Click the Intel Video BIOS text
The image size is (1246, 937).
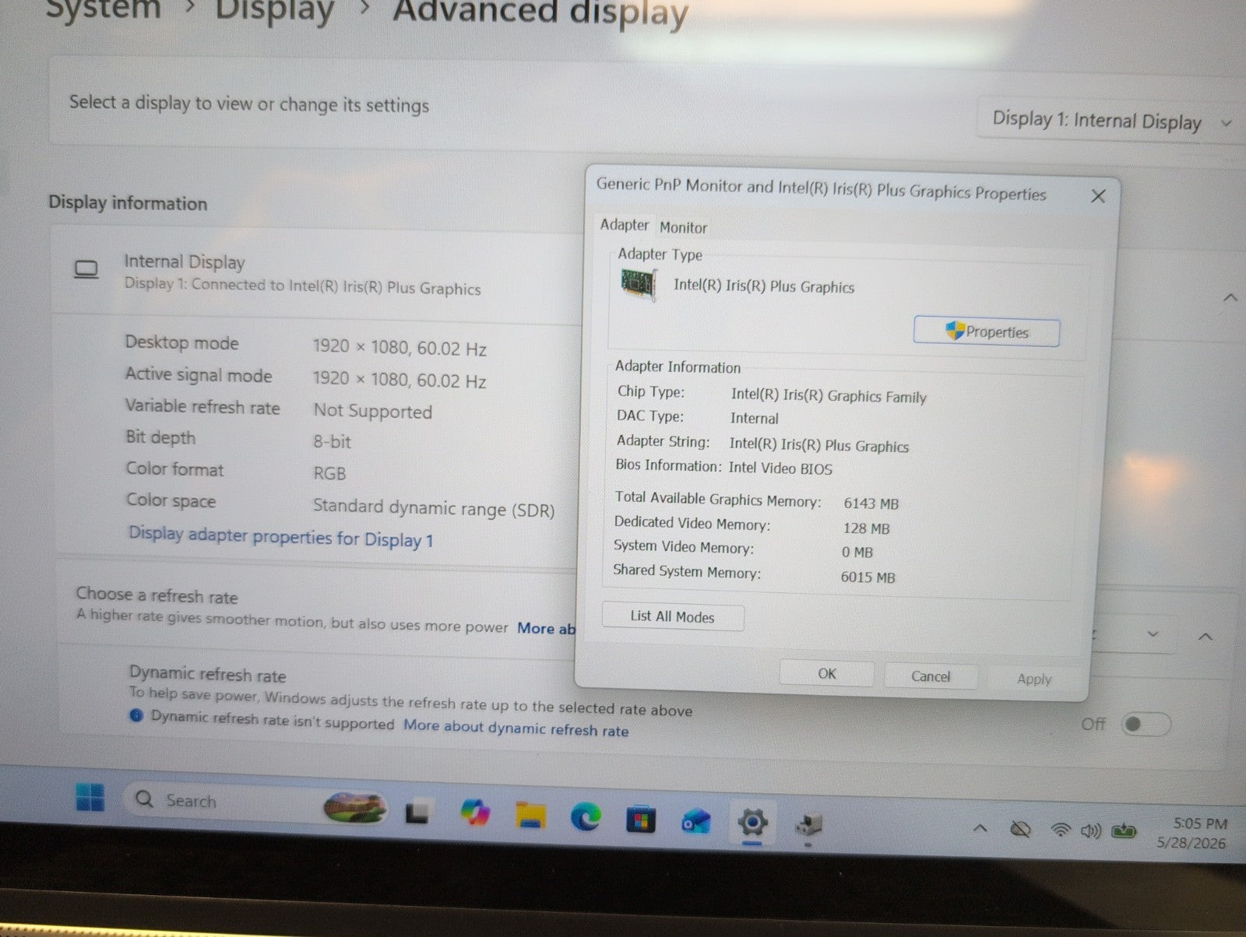pos(780,468)
